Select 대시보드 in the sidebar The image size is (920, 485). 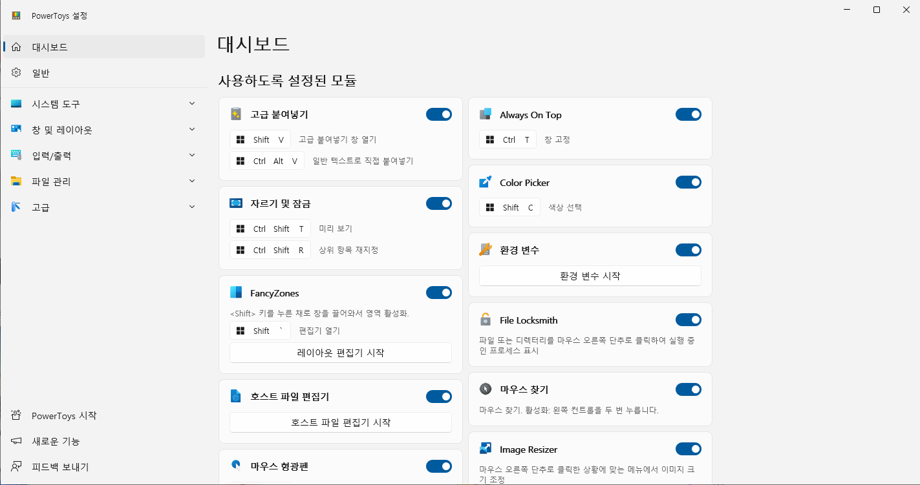[104, 46]
